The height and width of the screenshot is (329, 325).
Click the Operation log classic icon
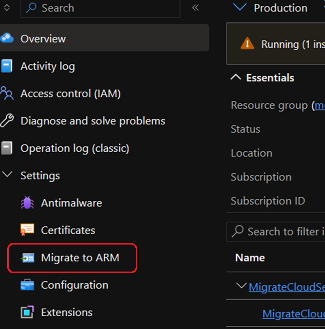tap(7, 148)
